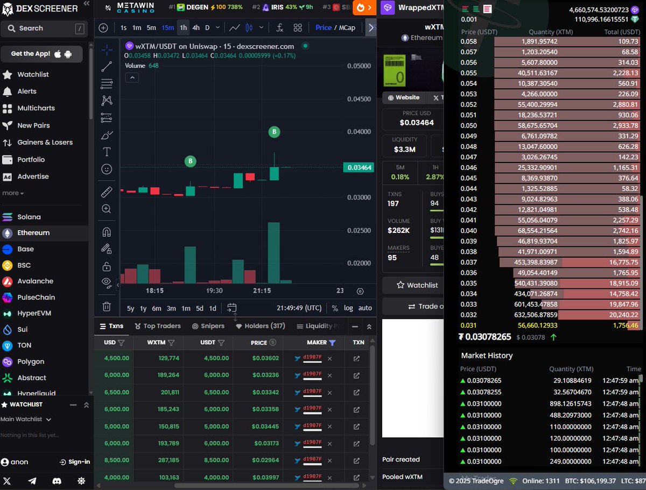Open settings gear in sidebar footer
This screenshot has height=490, width=646.
(x=81, y=481)
